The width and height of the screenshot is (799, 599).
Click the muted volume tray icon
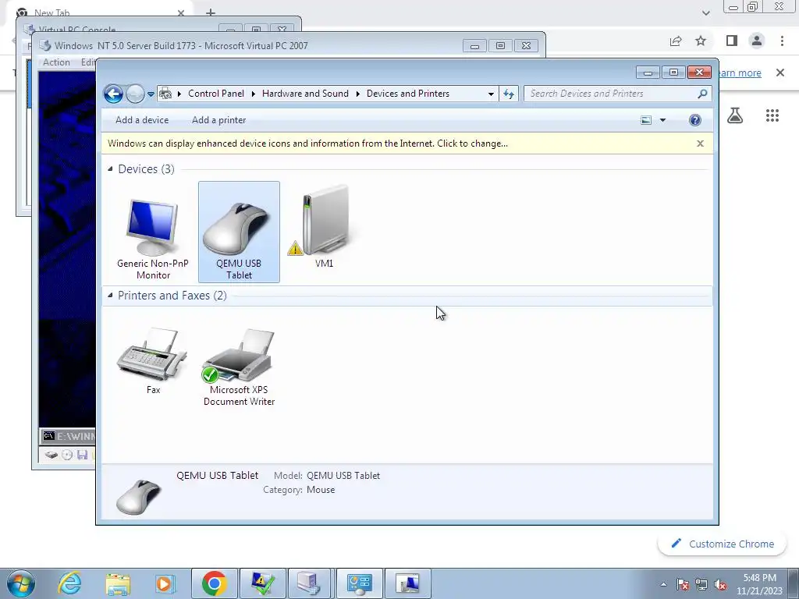720,585
